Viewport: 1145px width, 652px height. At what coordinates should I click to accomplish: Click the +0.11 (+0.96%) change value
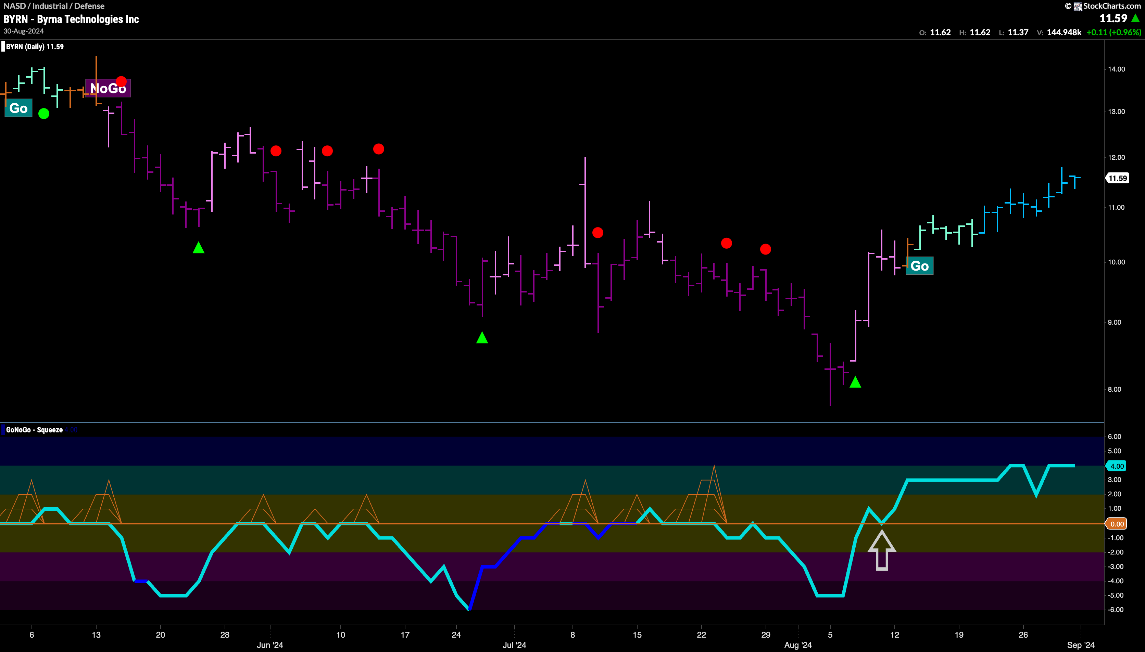tap(1113, 32)
